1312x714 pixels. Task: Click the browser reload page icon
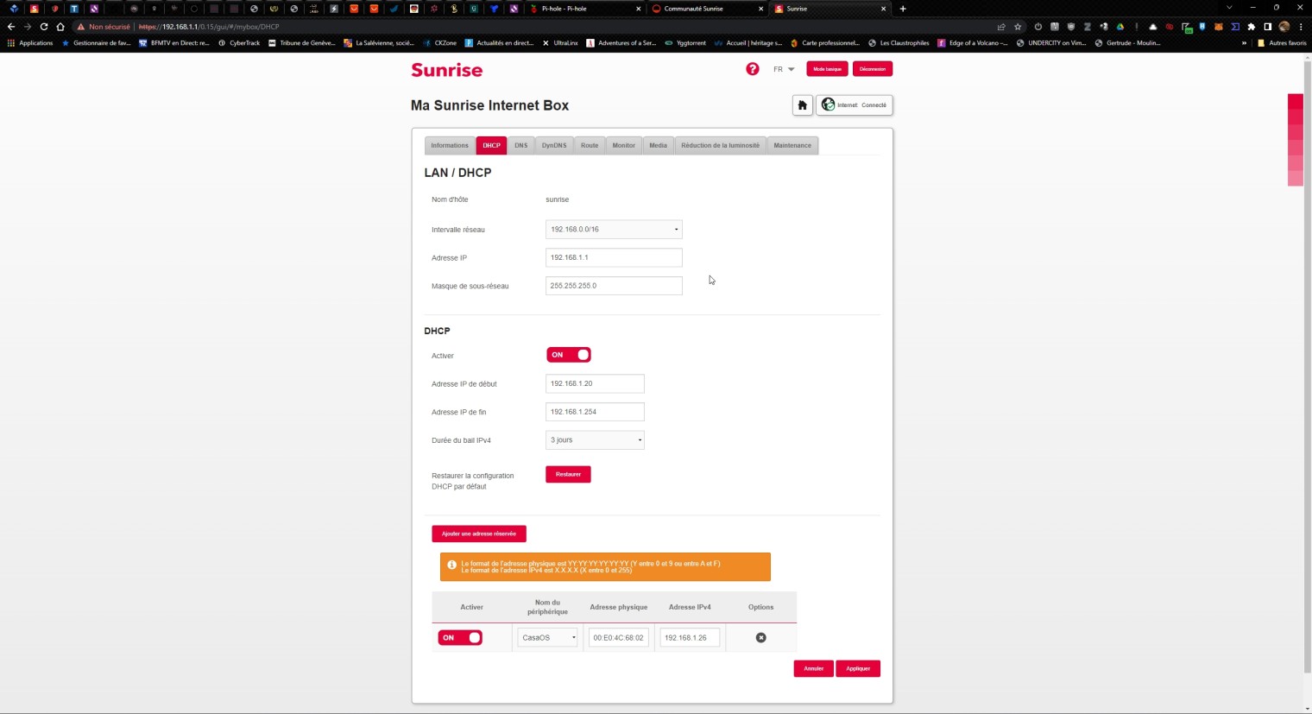(x=43, y=27)
